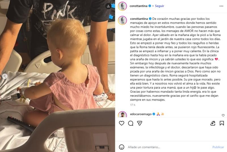Open emoji picker smiley icon
The width and height of the screenshot is (227, 152).
[x=121, y=147]
